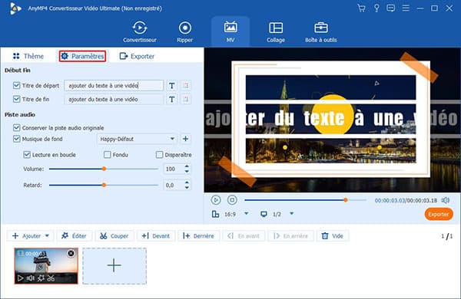The width and height of the screenshot is (461, 299).
Task: Click the key registration icon
Action: click(x=376, y=8)
